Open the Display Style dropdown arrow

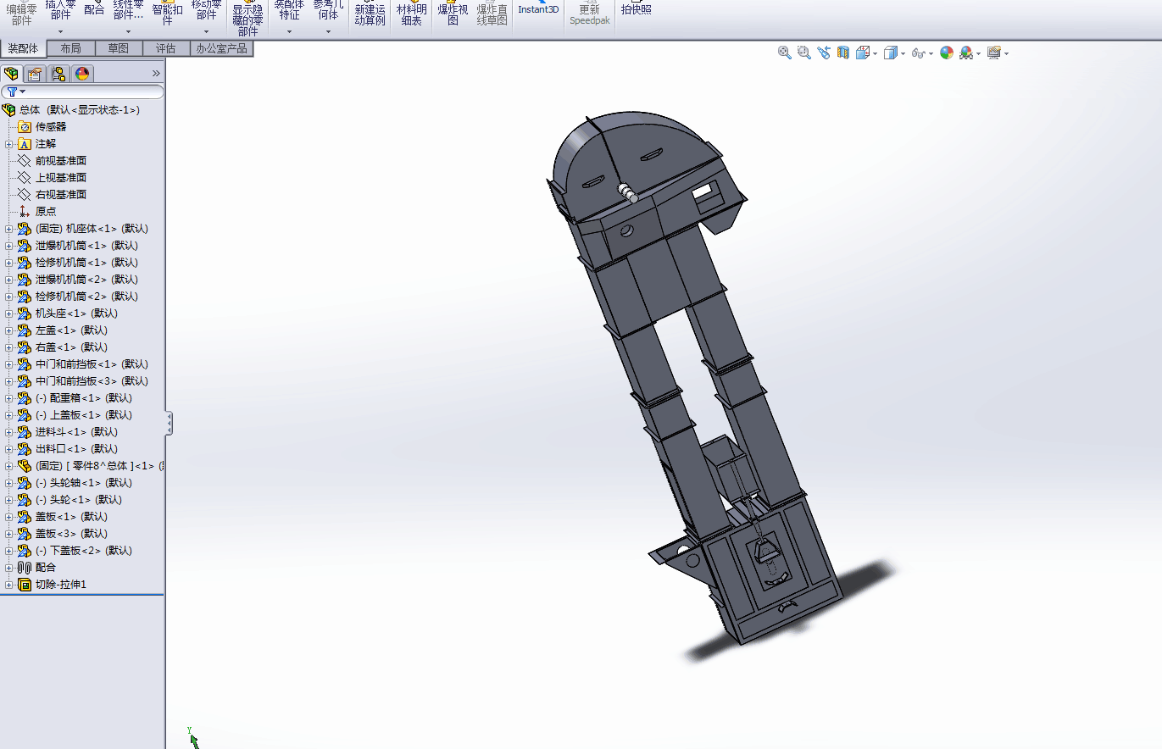[x=903, y=53]
